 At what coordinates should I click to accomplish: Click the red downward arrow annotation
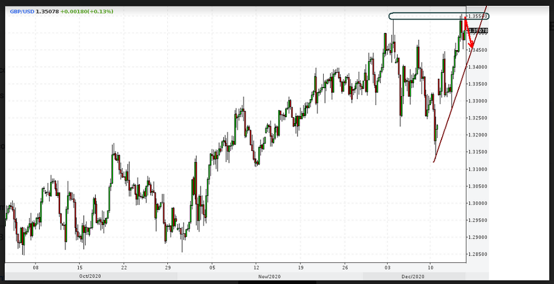469,35
